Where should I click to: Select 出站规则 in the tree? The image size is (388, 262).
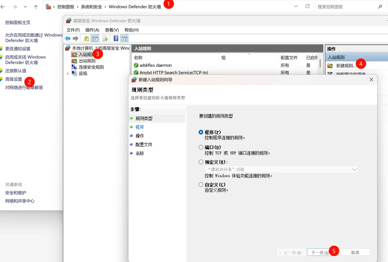87,61
